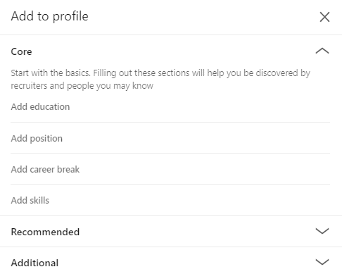Expand the Recommended section chevron

click(x=322, y=231)
